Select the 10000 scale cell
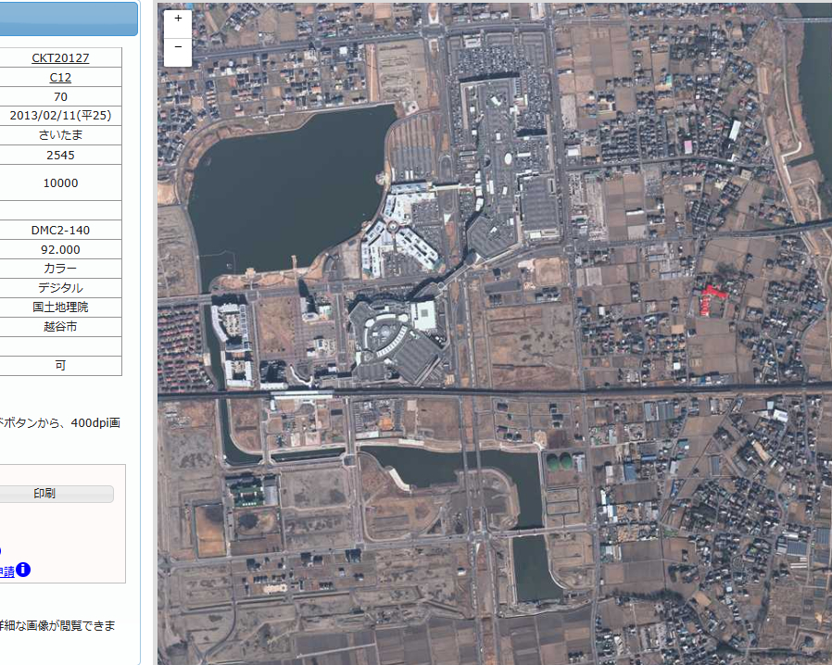The height and width of the screenshot is (665, 832). click(x=60, y=183)
